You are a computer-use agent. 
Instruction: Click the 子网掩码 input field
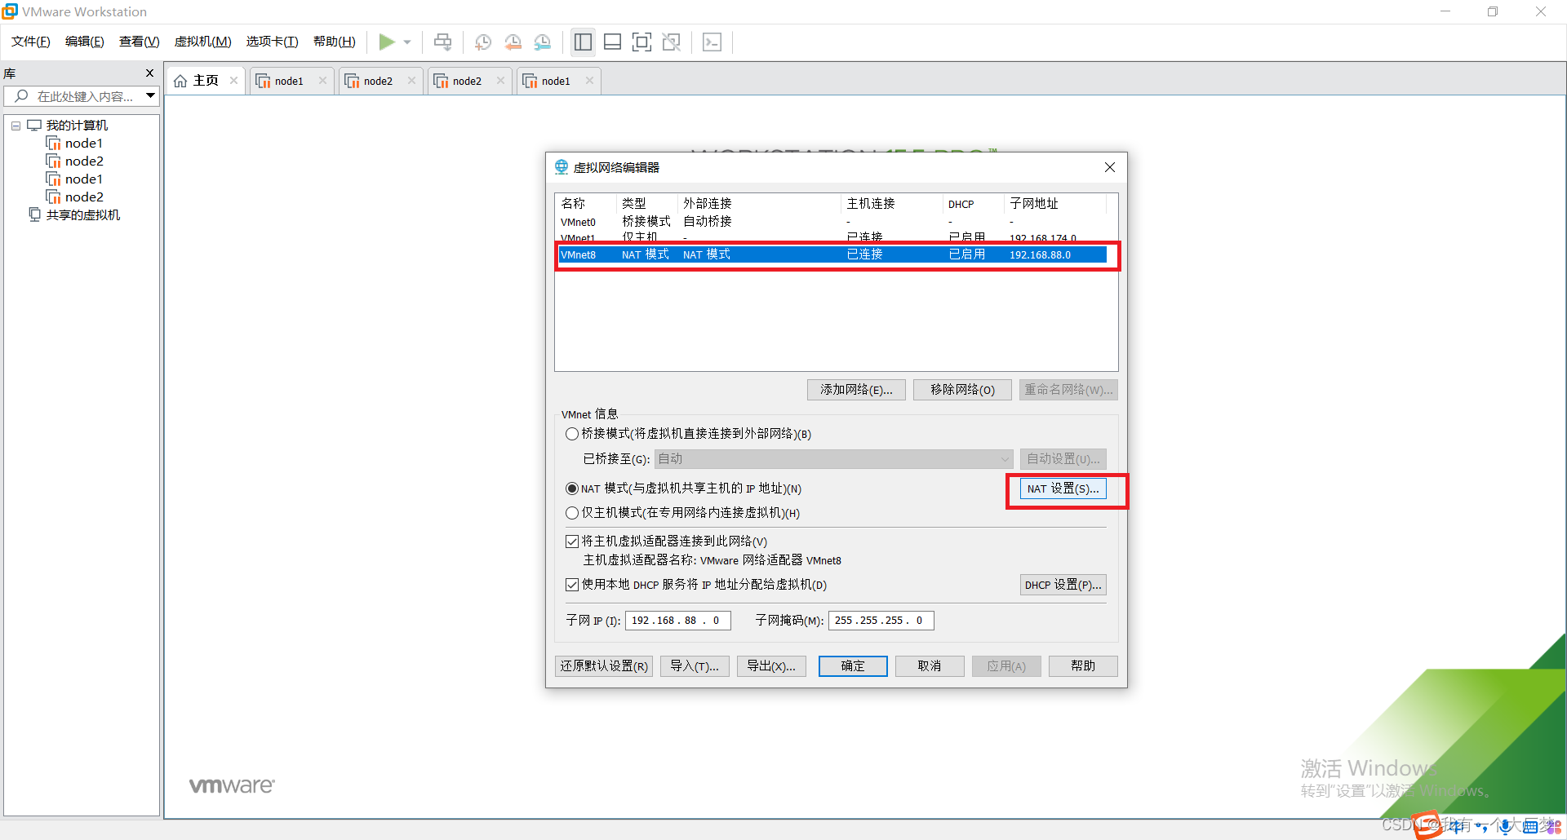[x=881, y=621]
